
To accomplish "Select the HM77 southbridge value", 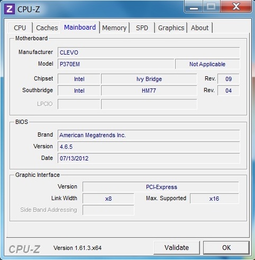I will click(149, 91).
